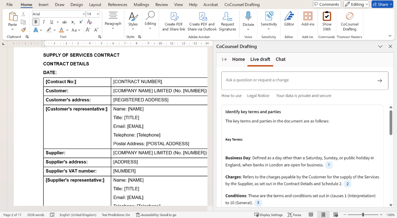This screenshot has height=218, width=397.
Task: Toggle italic formatting on
Action: coord(43,22)
